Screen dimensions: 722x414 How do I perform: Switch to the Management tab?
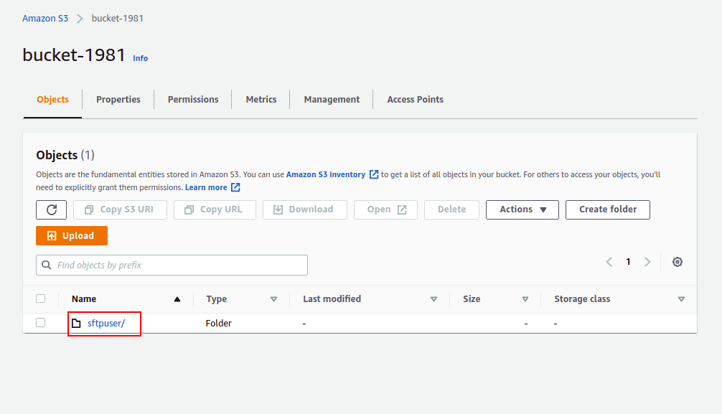click(332, 100)
